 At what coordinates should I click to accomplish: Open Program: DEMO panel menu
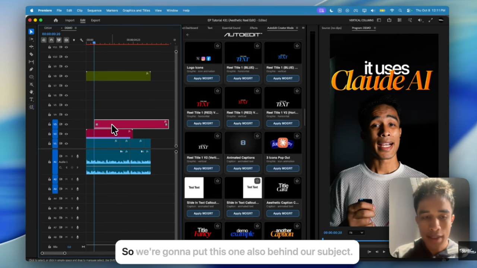[375, 28]
